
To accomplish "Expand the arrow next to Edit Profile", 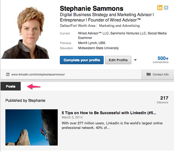I will (x=135, y=60).
